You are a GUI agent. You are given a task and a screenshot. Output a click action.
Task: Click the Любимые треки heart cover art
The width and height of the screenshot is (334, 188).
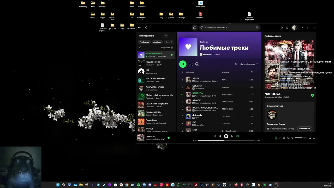[188, 47]
